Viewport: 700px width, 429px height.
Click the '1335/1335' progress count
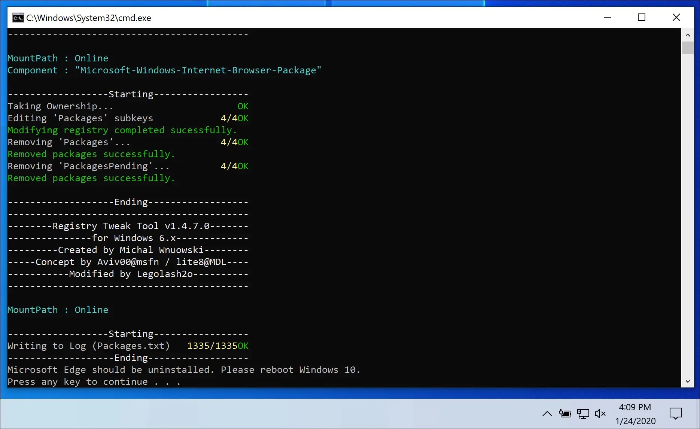212,346
